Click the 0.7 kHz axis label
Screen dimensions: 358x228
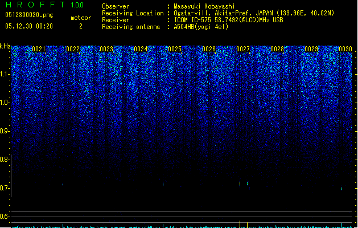coord(5,188)
